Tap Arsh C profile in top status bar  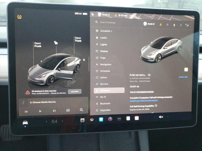[x=104, y=15]
